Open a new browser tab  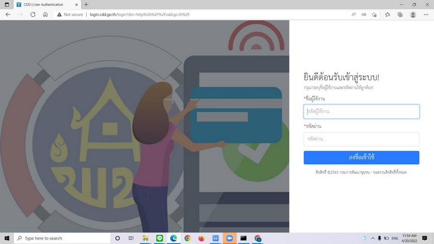tap(86, 4)
